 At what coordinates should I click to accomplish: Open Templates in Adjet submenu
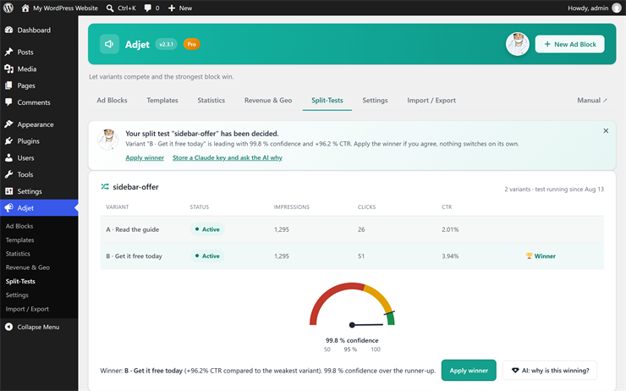(19, 240)
